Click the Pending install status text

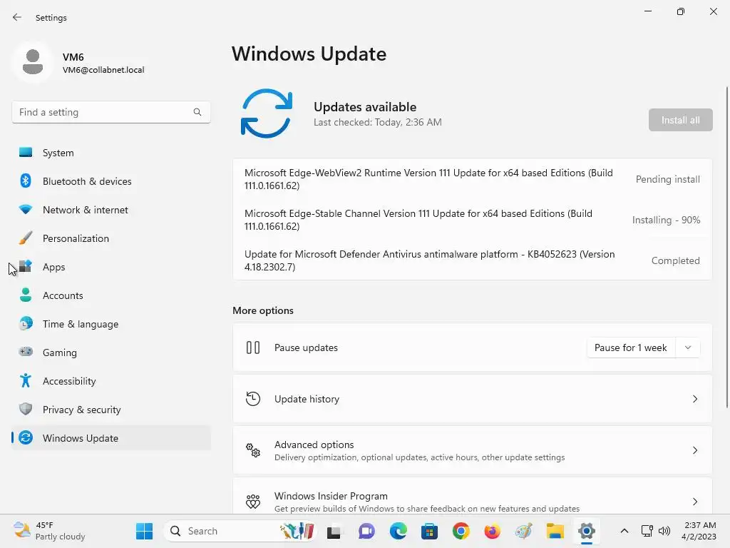(x=667, y=179)
